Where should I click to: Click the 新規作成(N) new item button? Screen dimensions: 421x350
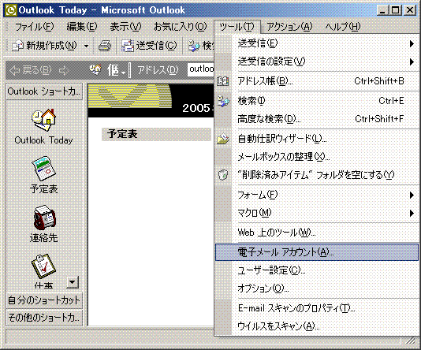[45, 46]
